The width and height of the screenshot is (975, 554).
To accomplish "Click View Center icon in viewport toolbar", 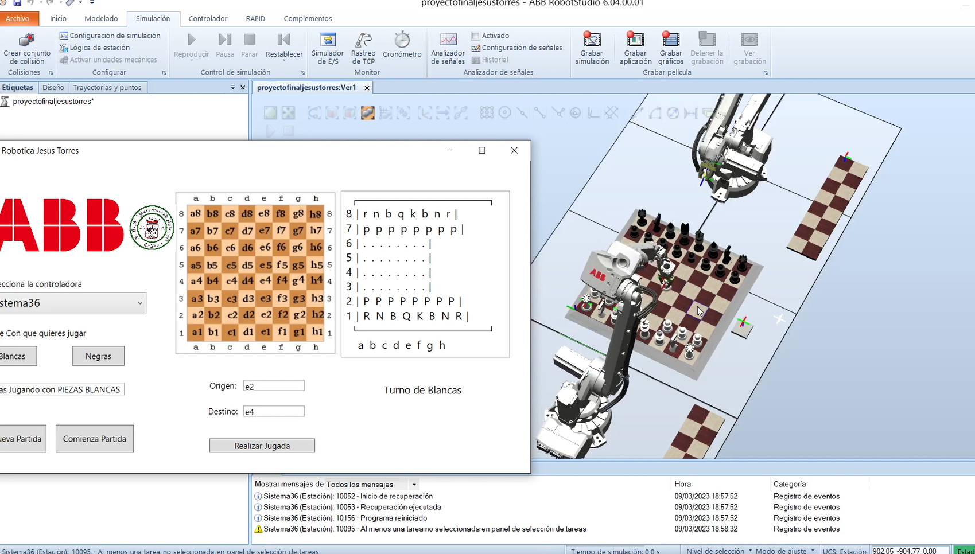I will [288, 113].
